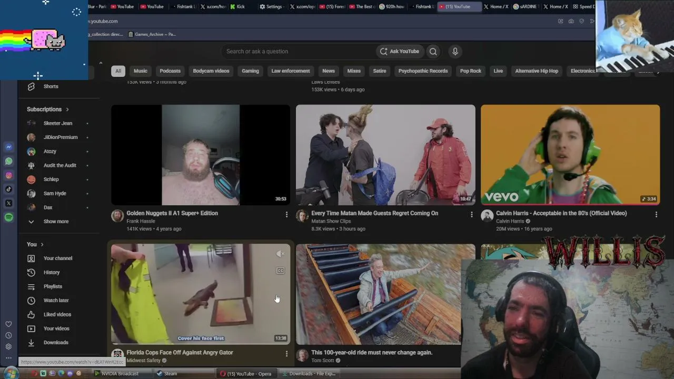Unmute the Florida Cops gator preview
Image resolution: width=674 pixels, height=379 pixels.
[280, 254]
